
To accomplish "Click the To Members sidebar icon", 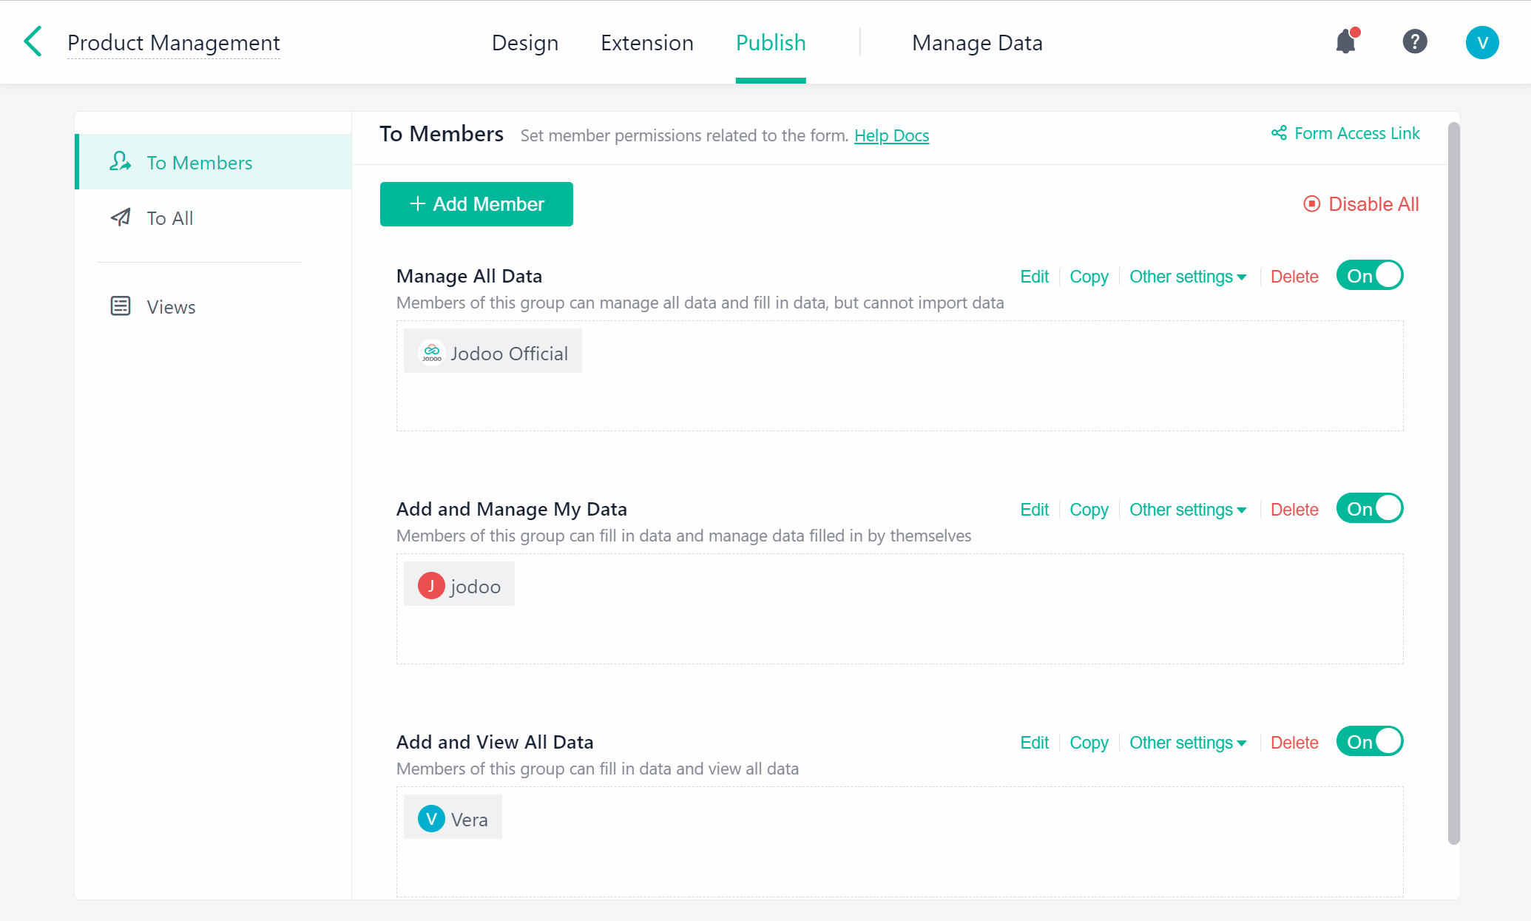I will [x=120, y=161].
